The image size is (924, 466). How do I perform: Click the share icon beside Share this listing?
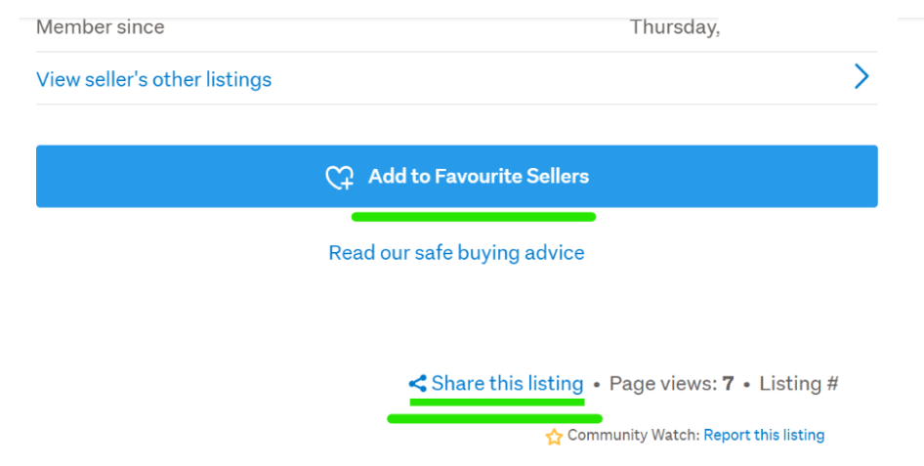[417, 384]
